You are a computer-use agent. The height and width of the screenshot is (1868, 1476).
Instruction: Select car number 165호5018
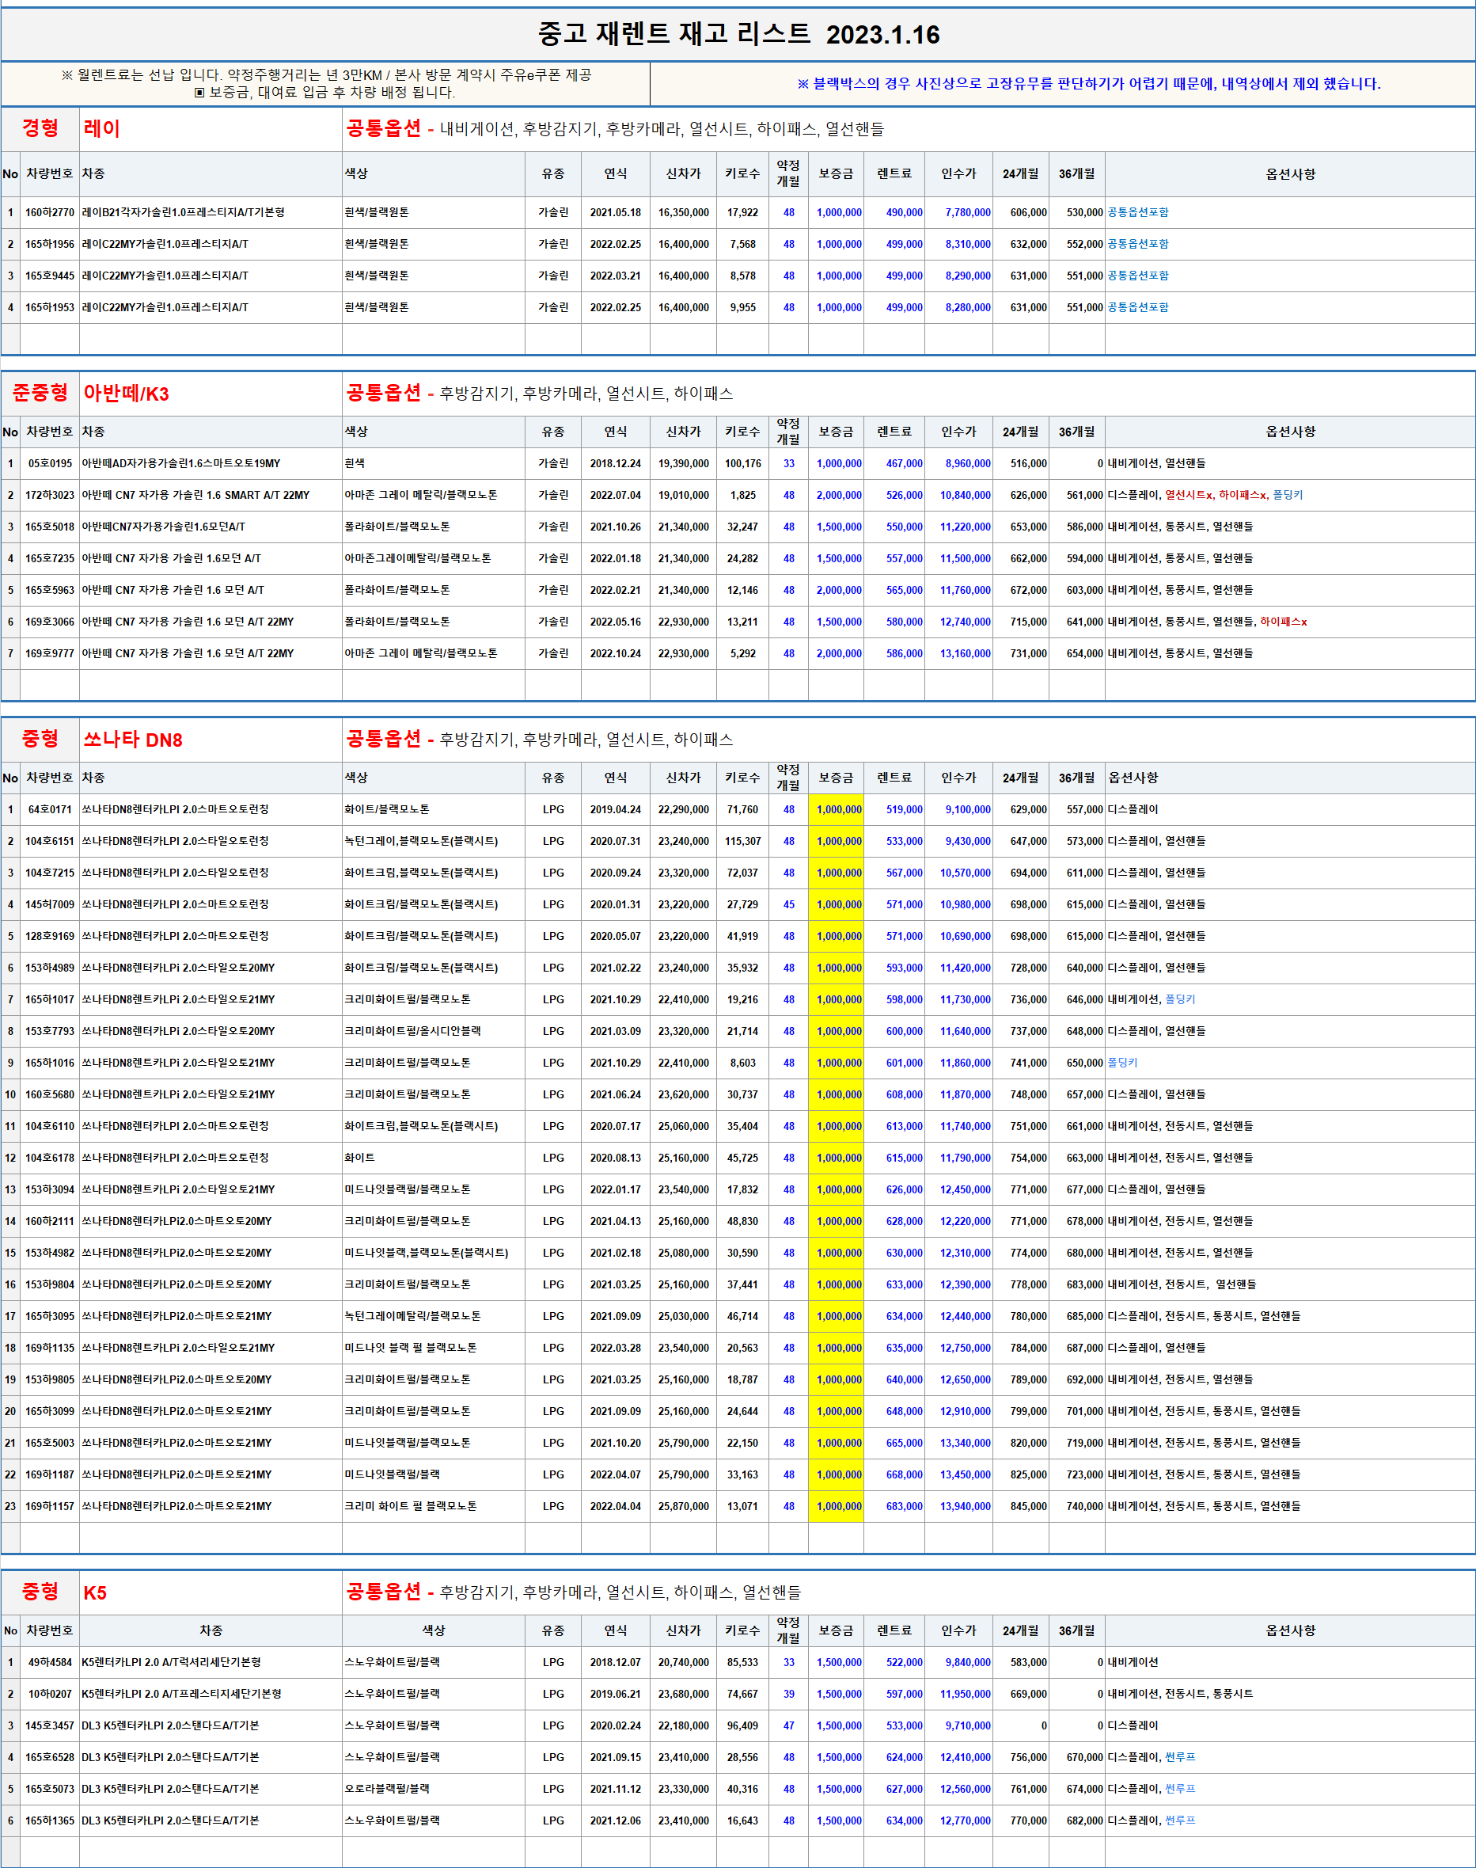(x=49, y=527)
